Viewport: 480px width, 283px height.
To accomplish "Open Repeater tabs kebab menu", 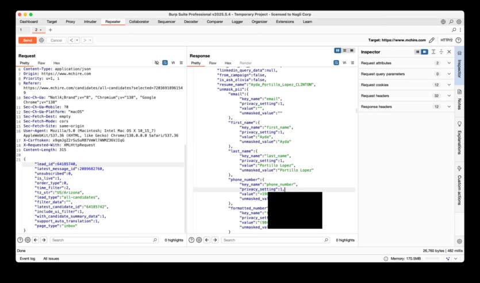I will [460, 30].
